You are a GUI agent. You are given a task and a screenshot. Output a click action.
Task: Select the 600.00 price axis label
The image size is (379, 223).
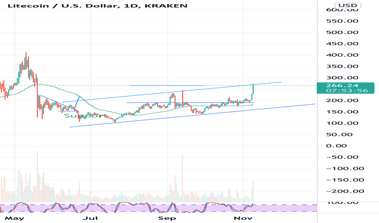pos(342,10)
